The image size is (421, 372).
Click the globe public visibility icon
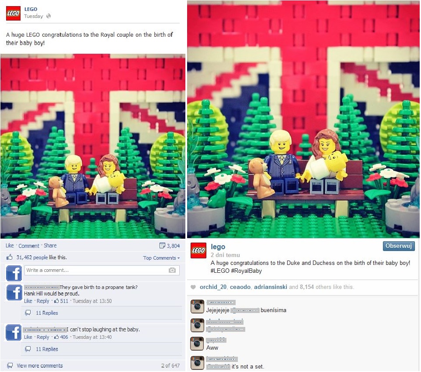coord(49,16)
